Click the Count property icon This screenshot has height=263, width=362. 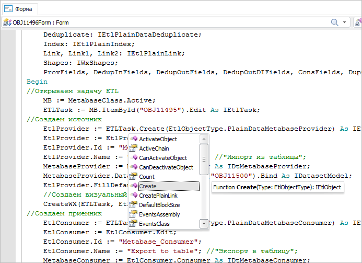(x=133, y=177)
